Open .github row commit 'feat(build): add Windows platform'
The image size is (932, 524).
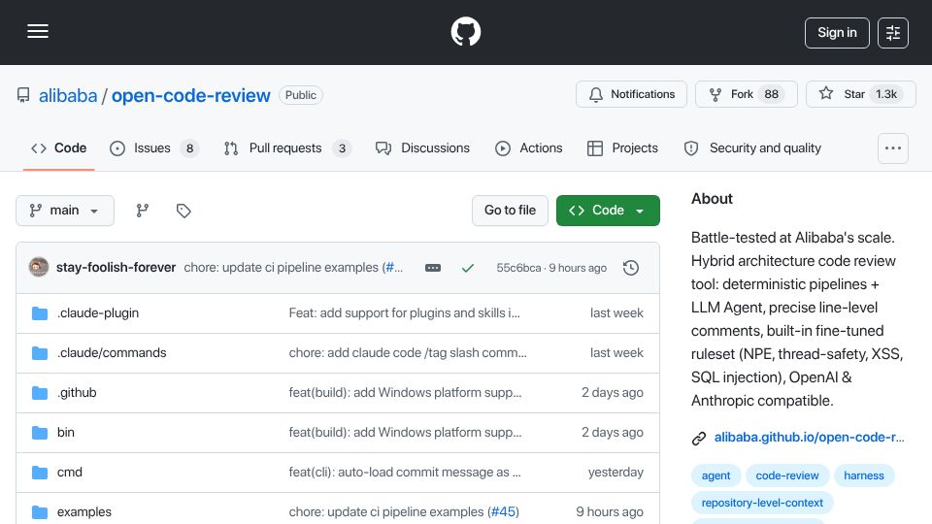pyautogui.click(x=406, y=393)
